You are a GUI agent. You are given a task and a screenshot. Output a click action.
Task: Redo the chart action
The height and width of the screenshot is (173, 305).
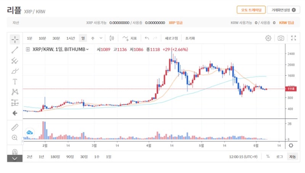tap(155, 38)
